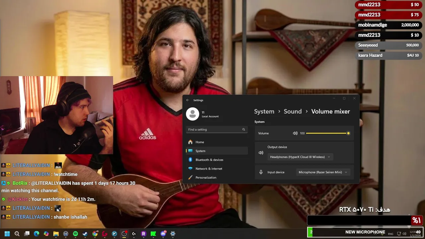
Task: Open Task View from the taskbar
Action: coord(27,234)
